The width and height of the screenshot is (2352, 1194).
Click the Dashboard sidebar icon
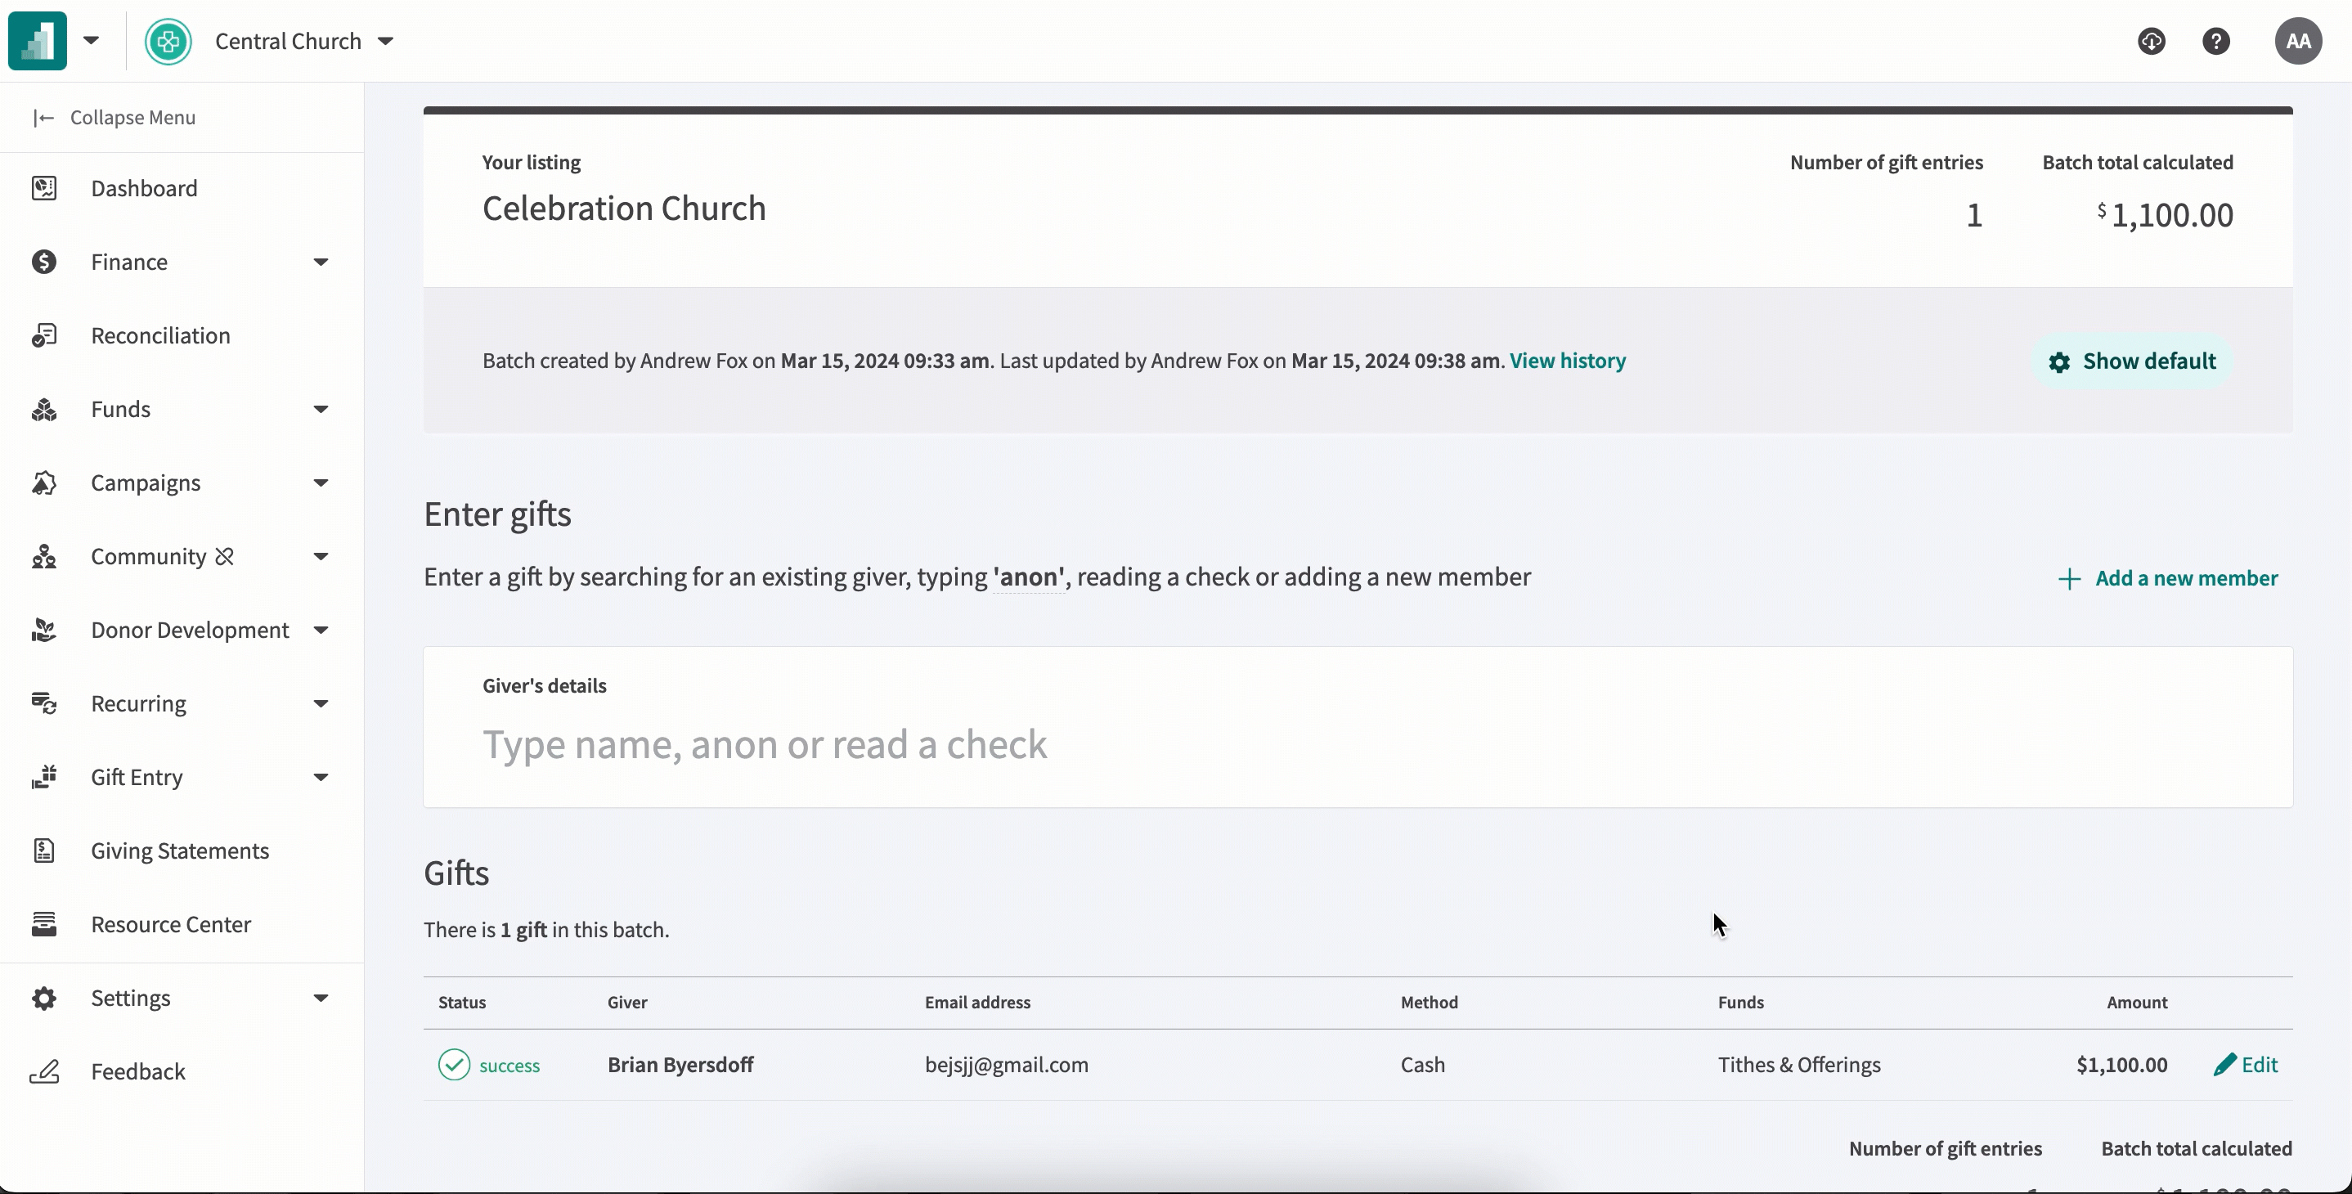tap(44, 188)
